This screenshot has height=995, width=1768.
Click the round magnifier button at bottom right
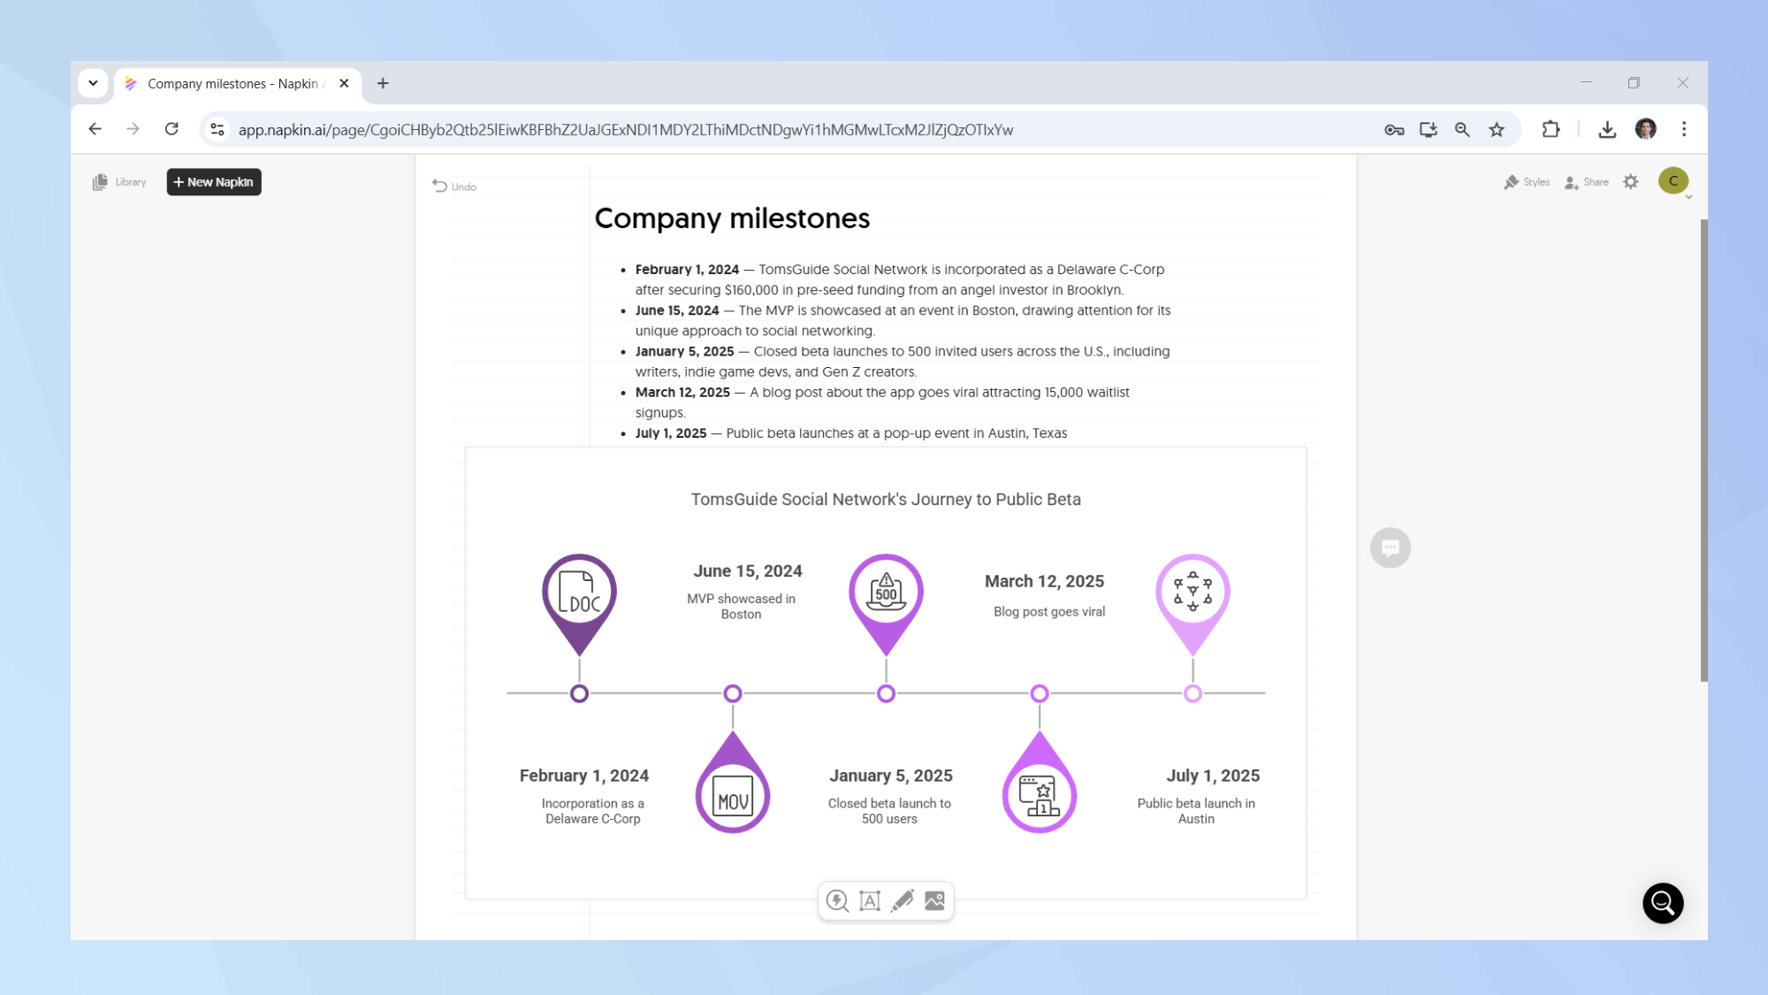[1662, 903]
